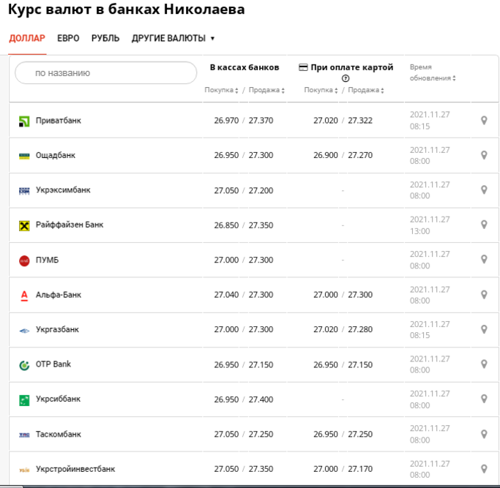This screenshot has height=488, width=500.
Task: Open map pin for Укрэксимбанк row
Action: pyautogui.click(x=484, y=190)
